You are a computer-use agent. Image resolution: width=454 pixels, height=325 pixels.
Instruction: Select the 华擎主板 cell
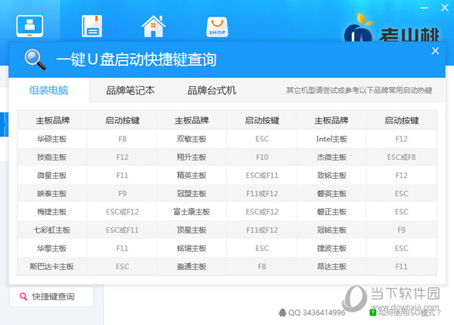click(x=51, y=248)
